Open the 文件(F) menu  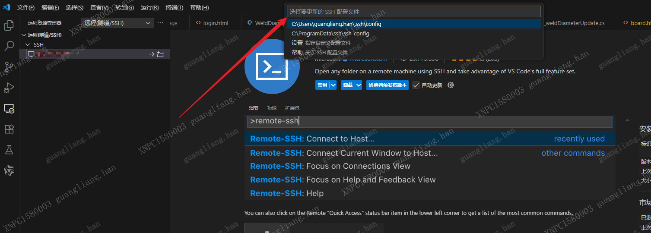26,8
